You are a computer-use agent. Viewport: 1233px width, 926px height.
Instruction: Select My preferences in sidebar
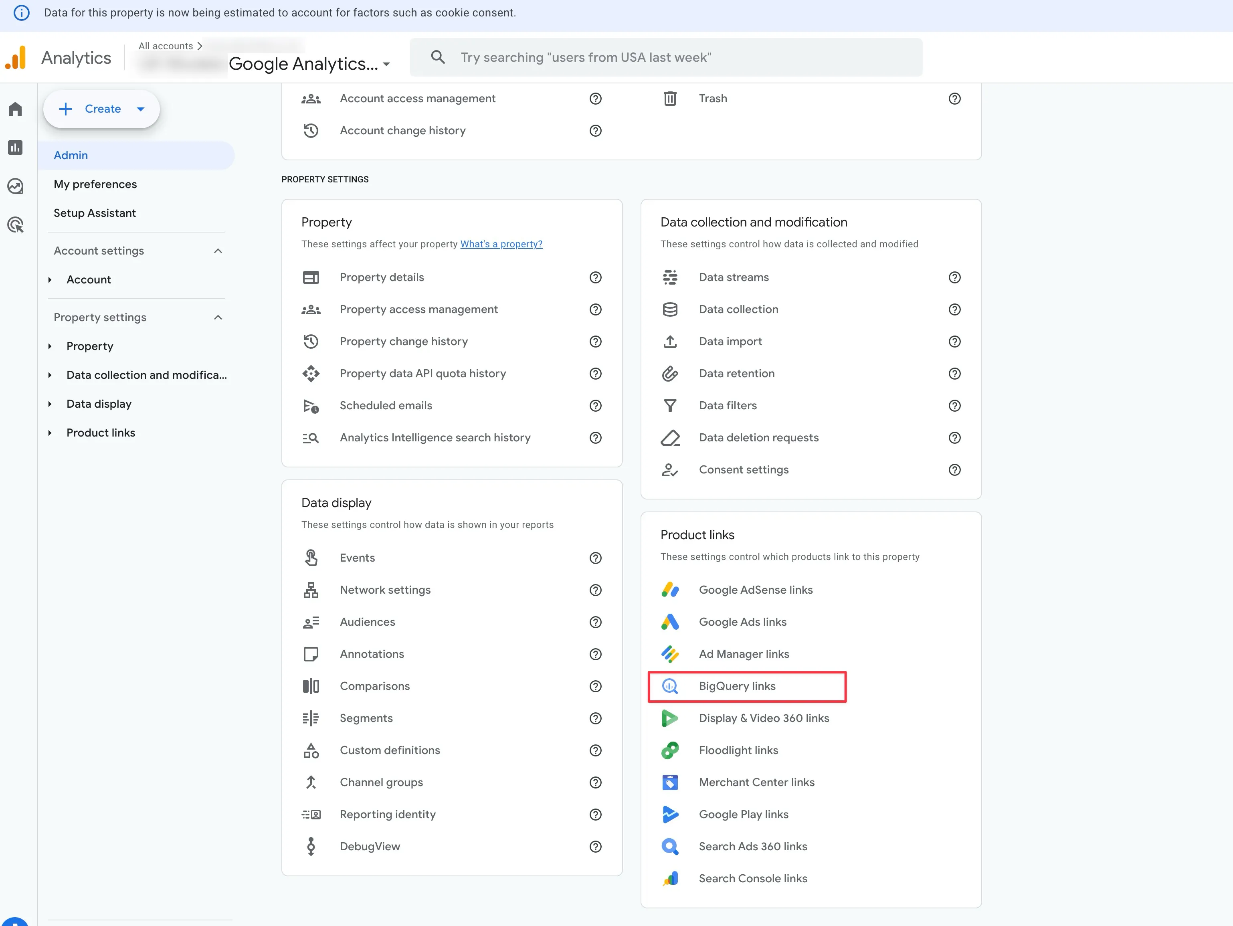click(95, 184)
